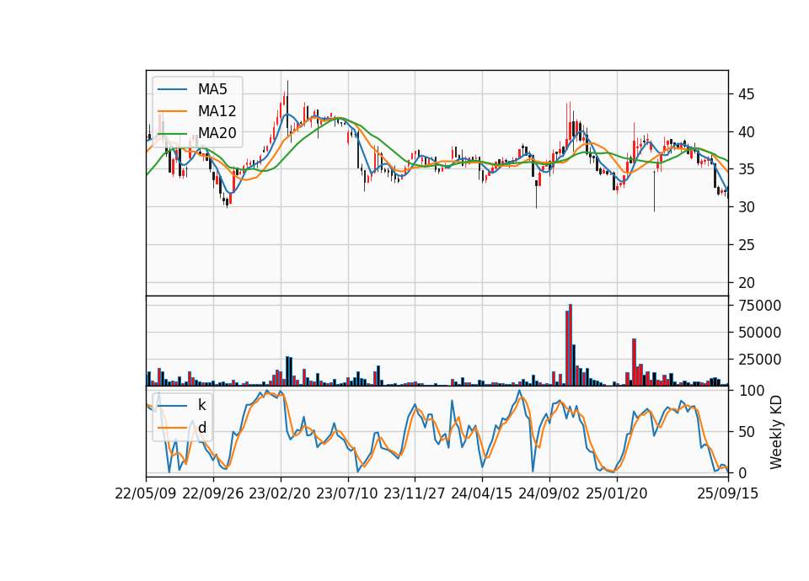The image size is (809, 581).
Task: Click the 22/09/26 date label
Action: point(213,493)
